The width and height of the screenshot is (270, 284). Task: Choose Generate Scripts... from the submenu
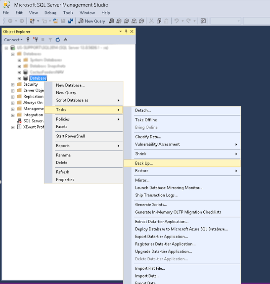tap(182, 204)
